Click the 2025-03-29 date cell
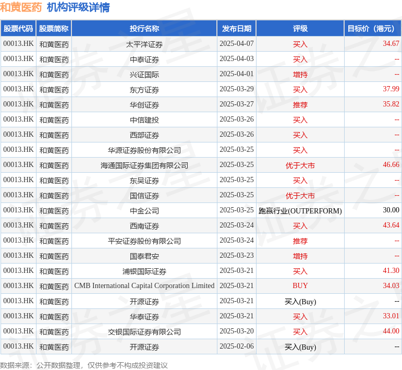402x370 pixels. [x=237, y=89]
